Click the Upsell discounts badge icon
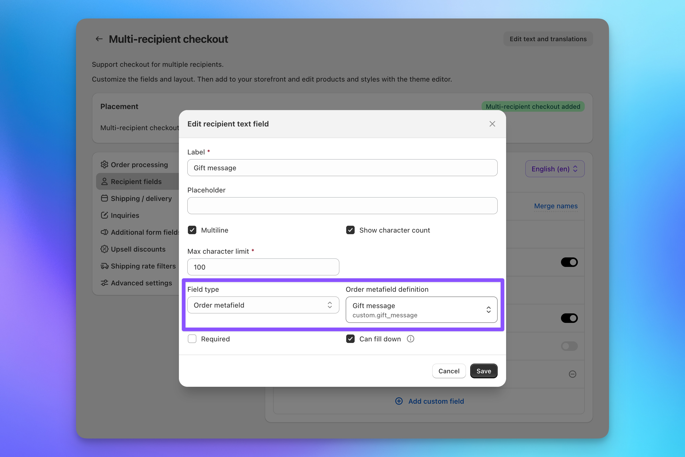Screen dimensions: 685x457 [x=104, y=249]
